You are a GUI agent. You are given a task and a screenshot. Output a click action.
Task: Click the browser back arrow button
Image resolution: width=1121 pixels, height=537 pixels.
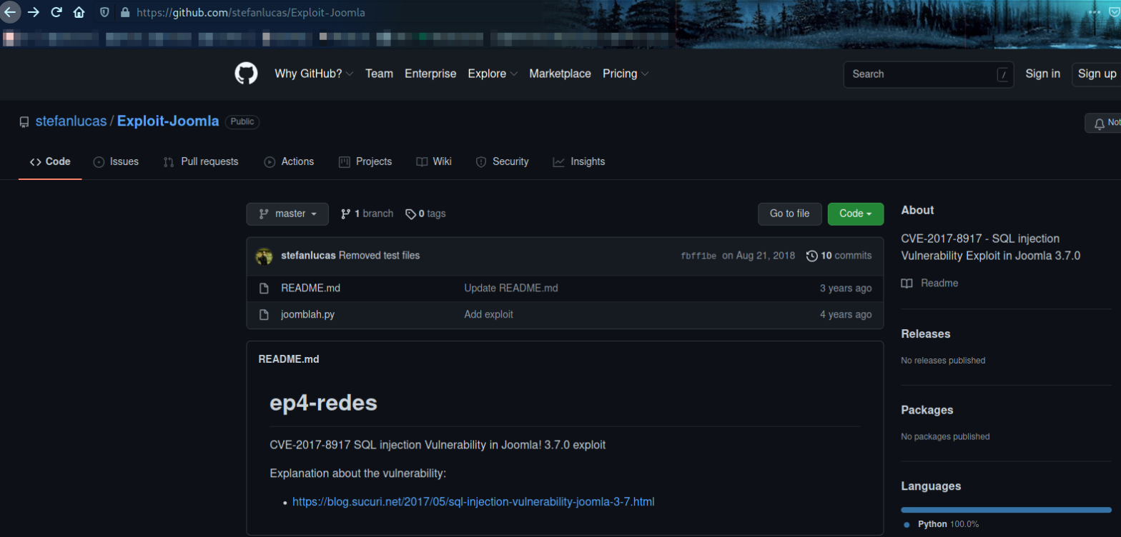(10, 12)
